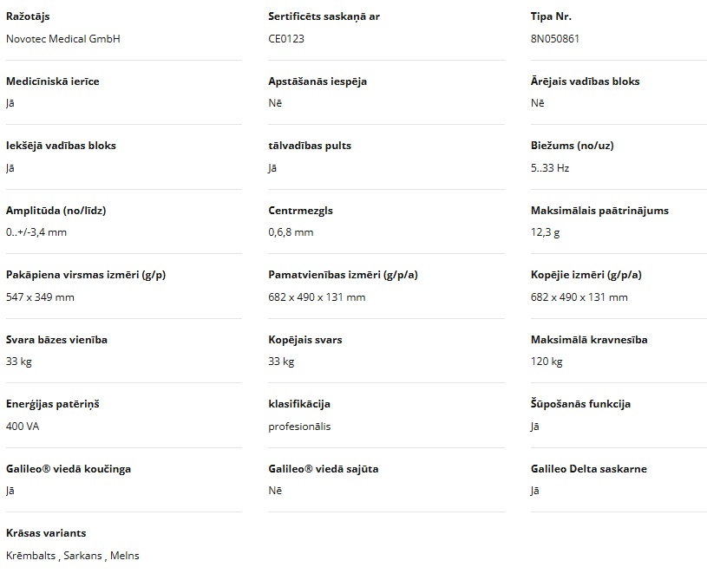Click the Ārējais vadības bloks label

click(585, 81)
